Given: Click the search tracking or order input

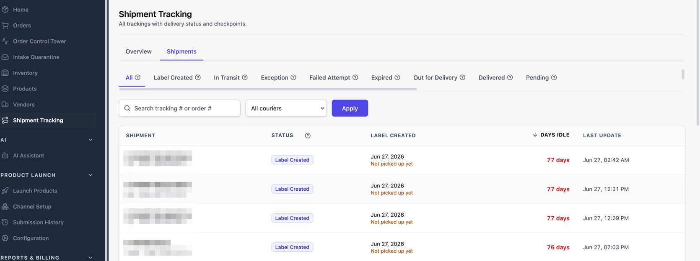Looking at the screenshot, I should click(x=180, y=108).
